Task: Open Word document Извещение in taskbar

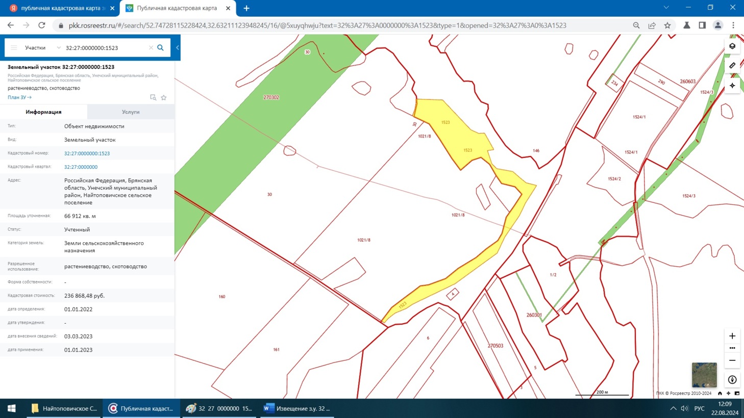Action: [x=297, y=408]
